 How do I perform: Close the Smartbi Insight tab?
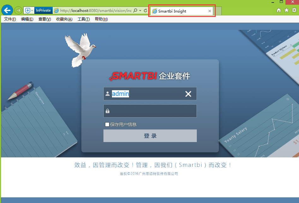(209, 11)
